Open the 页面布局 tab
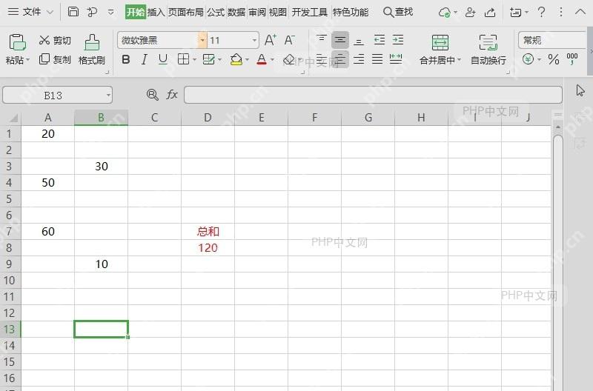The image size is (593, 391). (x=186, y=12)
